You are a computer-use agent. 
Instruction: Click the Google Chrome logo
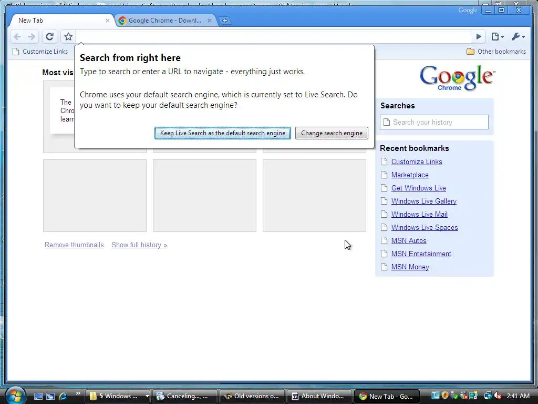[457, 78]
